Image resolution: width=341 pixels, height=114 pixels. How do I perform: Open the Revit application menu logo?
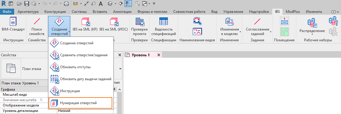click(x=3, y=4)
